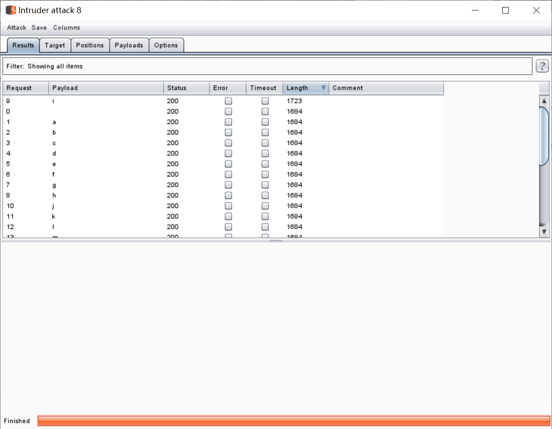Click status 200 in payload l row

173,227
